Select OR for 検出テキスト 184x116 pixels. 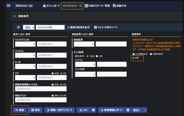tap(61, 95)
